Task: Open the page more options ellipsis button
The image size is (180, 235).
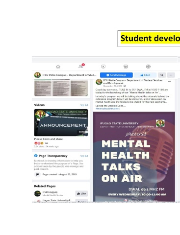Action: (171, 75)
